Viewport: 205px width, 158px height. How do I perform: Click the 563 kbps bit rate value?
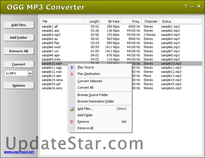tap(113, 39)
